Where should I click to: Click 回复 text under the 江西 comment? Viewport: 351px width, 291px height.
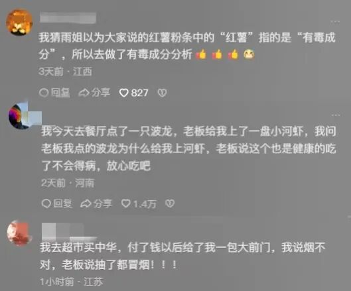point(60,93)
